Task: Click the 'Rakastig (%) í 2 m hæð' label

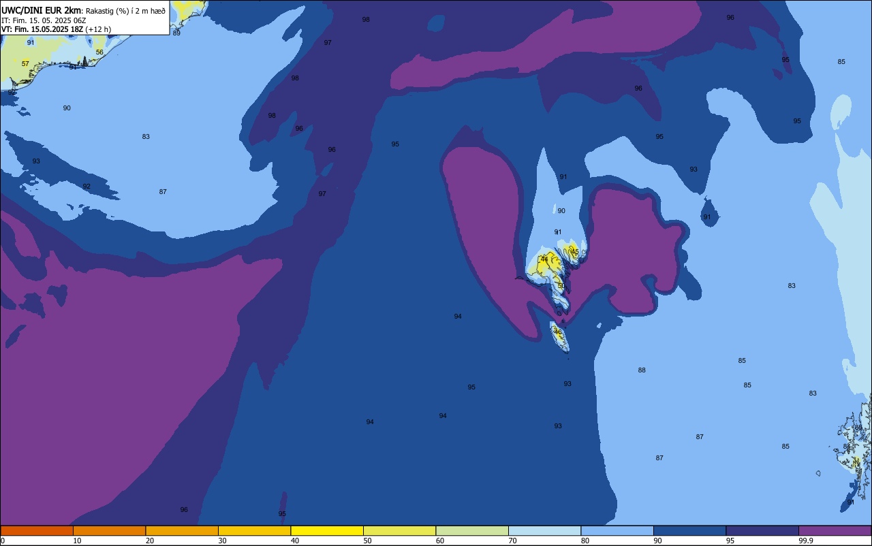Action: [x=125, y=11]
